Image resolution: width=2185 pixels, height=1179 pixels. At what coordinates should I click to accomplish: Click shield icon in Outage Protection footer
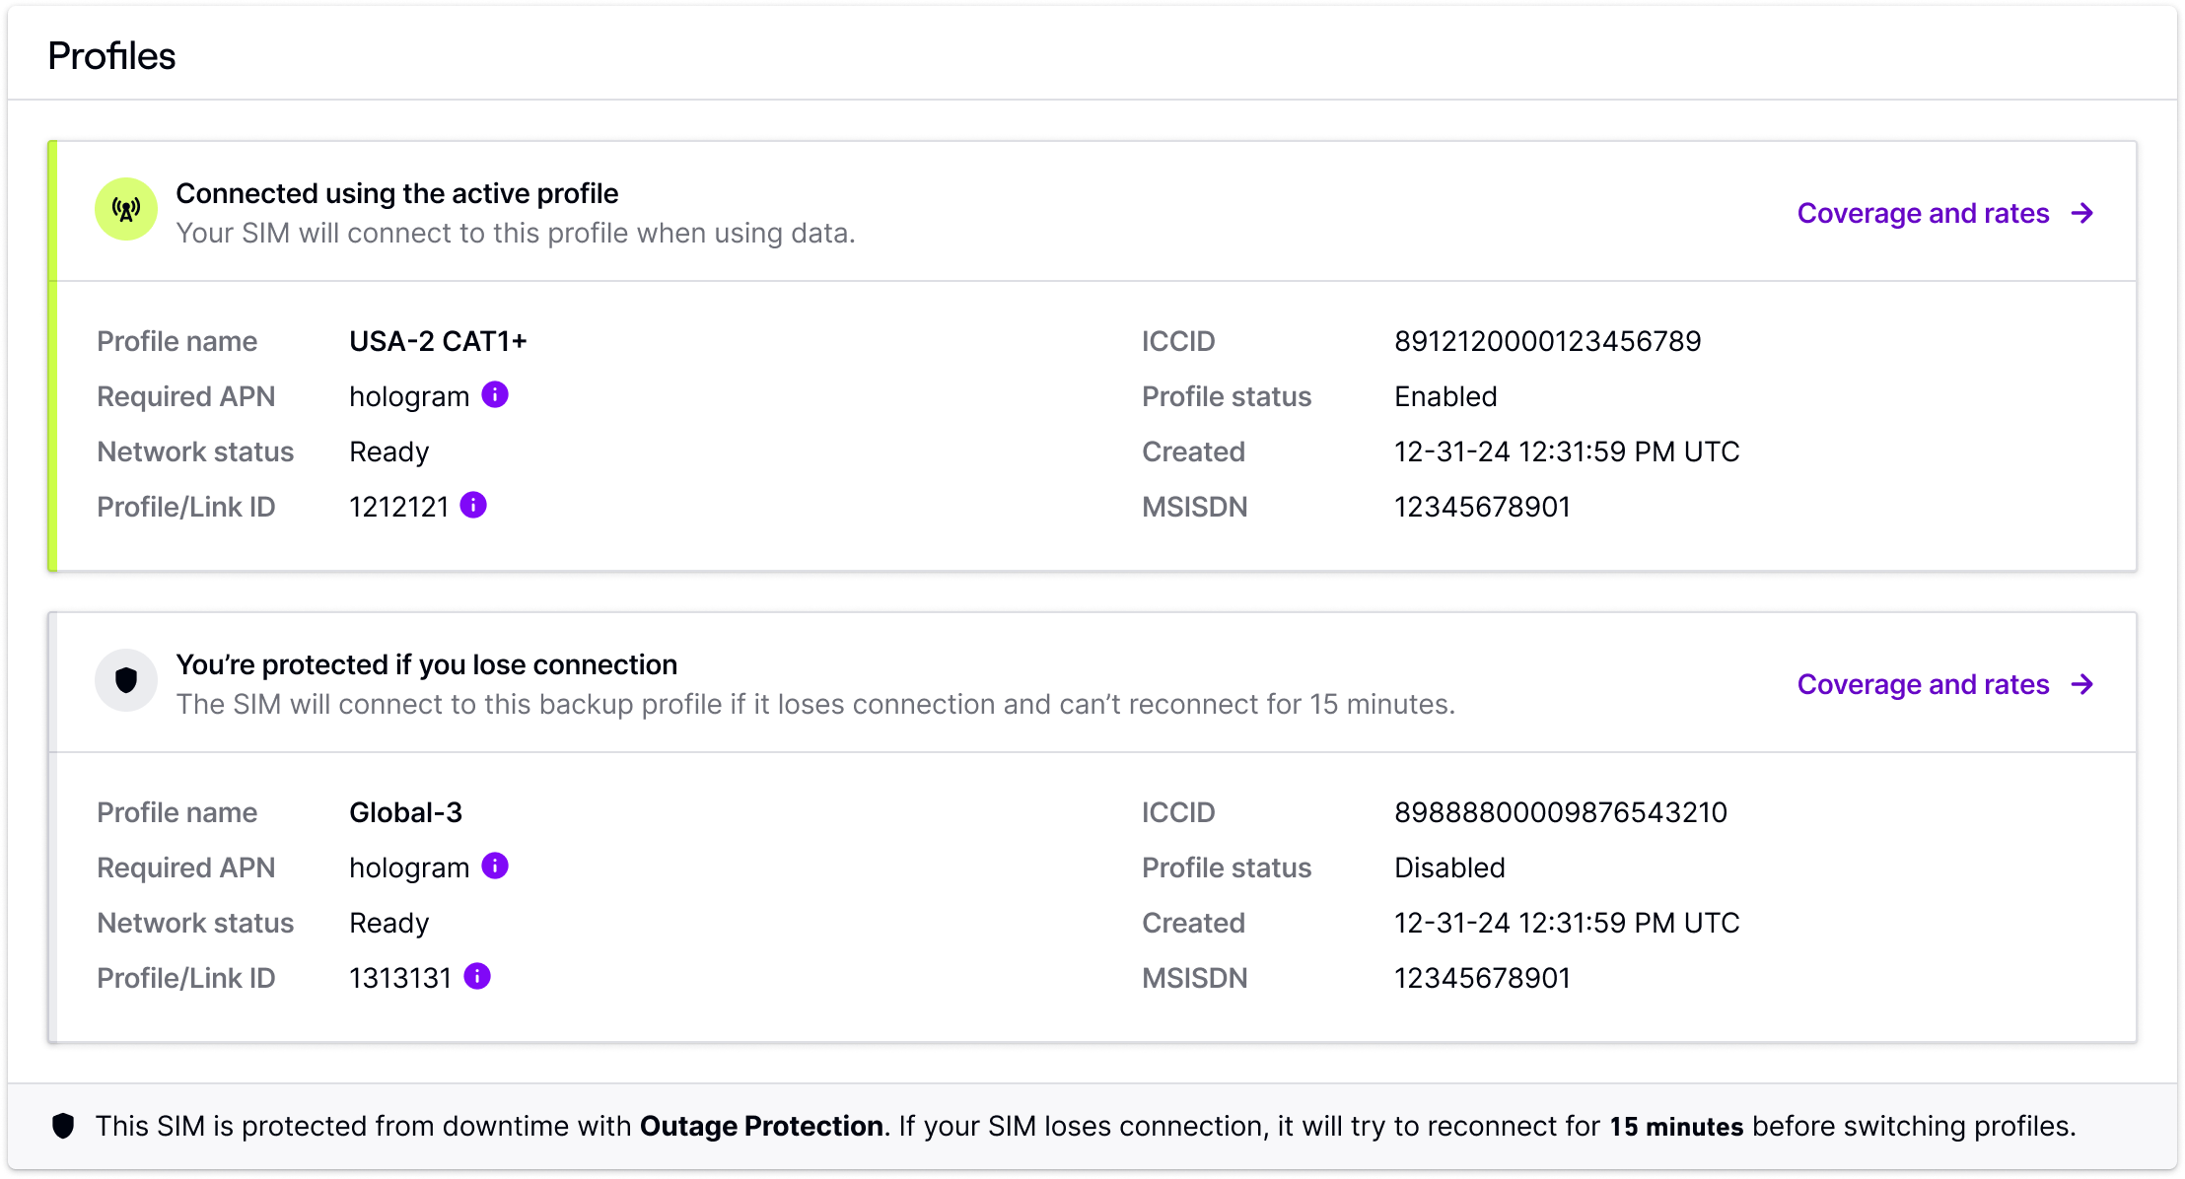[x=63, y=1126]
